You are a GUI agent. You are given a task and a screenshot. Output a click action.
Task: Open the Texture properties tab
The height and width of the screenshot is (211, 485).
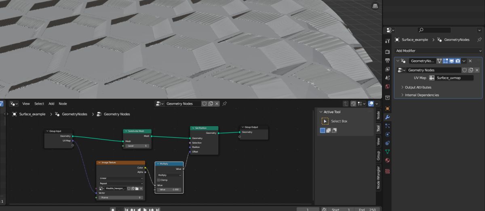click(x=388, y=171)
